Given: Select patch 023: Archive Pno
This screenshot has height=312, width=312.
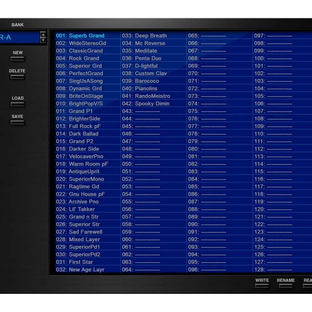Looking at the screenshot, I should tap(88, 202).
